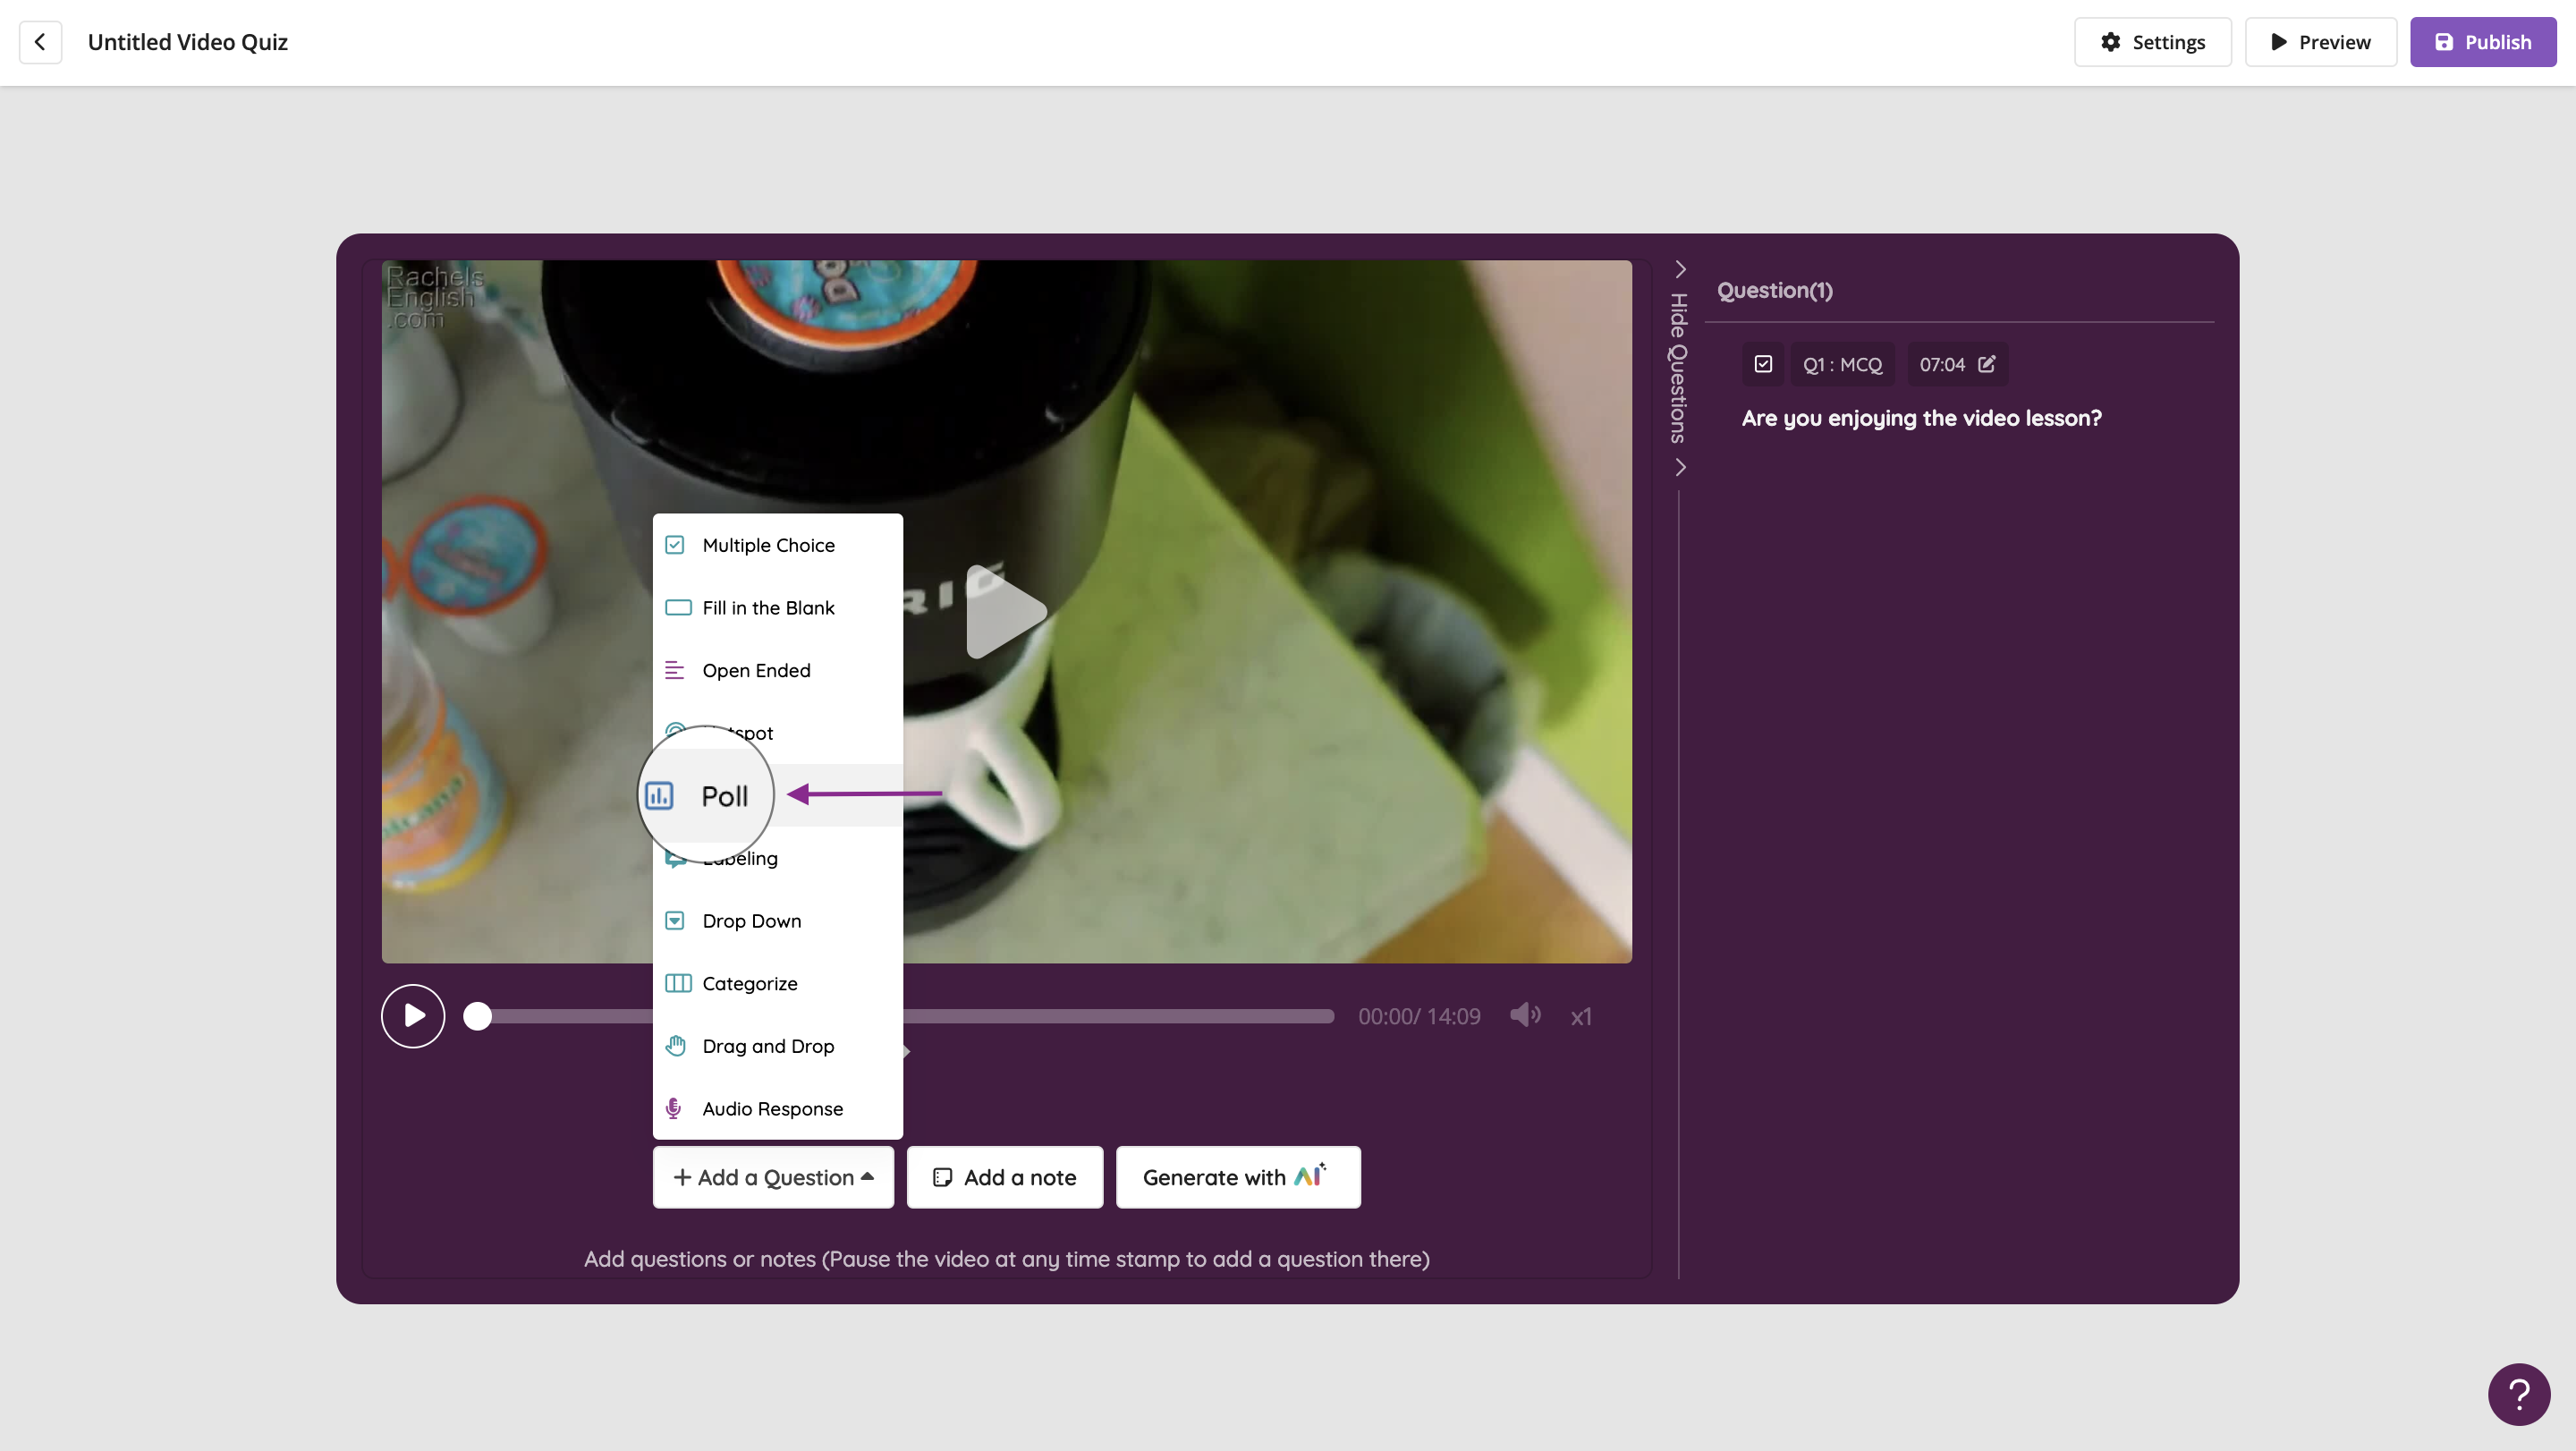
Task: Pick Audio Response question type
Action: click(772, 1109)
